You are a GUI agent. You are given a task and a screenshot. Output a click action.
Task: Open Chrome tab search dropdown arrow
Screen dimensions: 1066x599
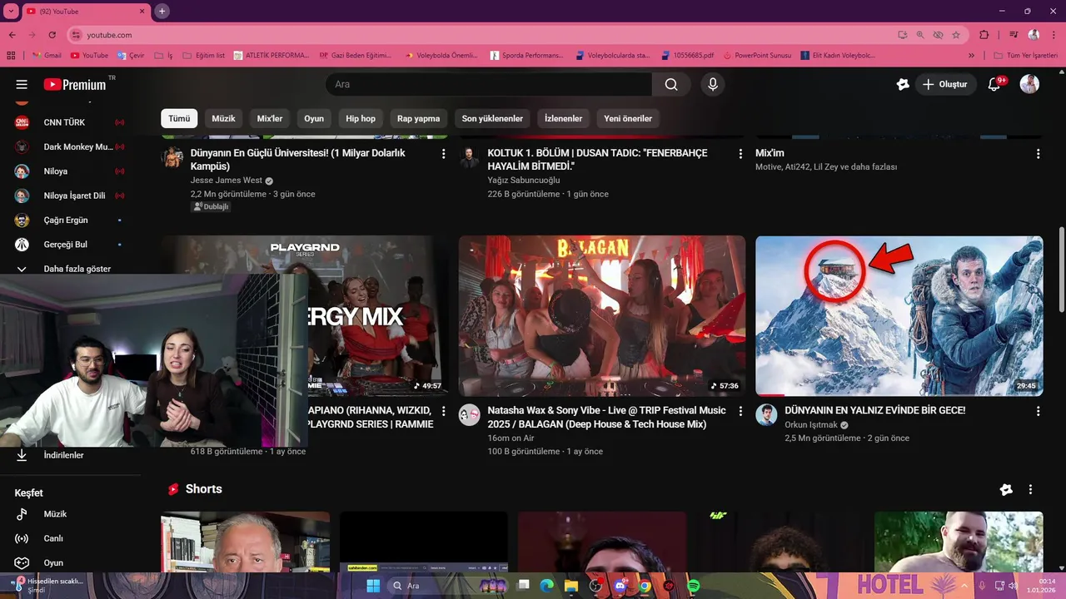point(12,11)
